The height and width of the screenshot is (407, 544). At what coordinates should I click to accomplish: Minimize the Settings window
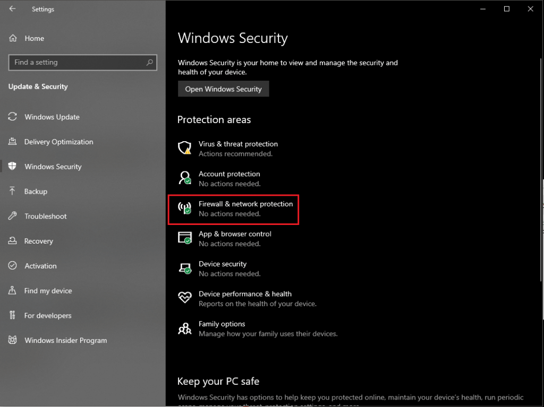click(482, 9)
